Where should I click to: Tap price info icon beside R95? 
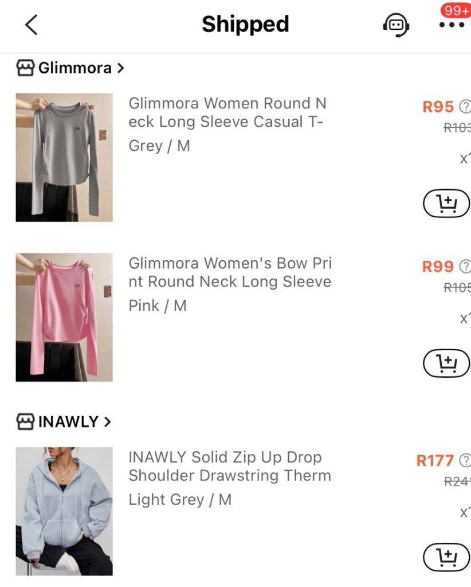coord(465,107)
